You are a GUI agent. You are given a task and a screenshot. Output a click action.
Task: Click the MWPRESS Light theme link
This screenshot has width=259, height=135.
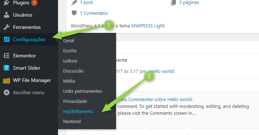[x=148, y=26]
